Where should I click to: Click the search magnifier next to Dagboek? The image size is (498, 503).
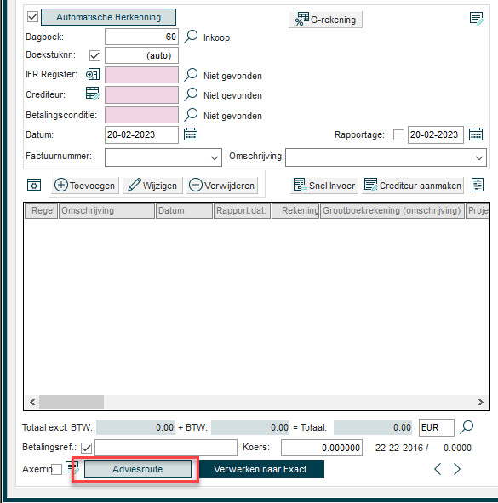click(x=191, y=37)
